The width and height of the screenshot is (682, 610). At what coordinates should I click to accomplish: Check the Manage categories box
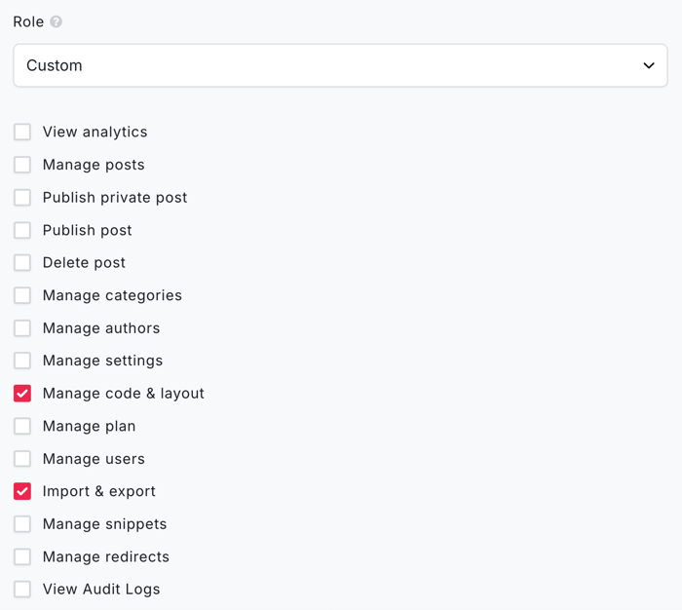[22, 295]
